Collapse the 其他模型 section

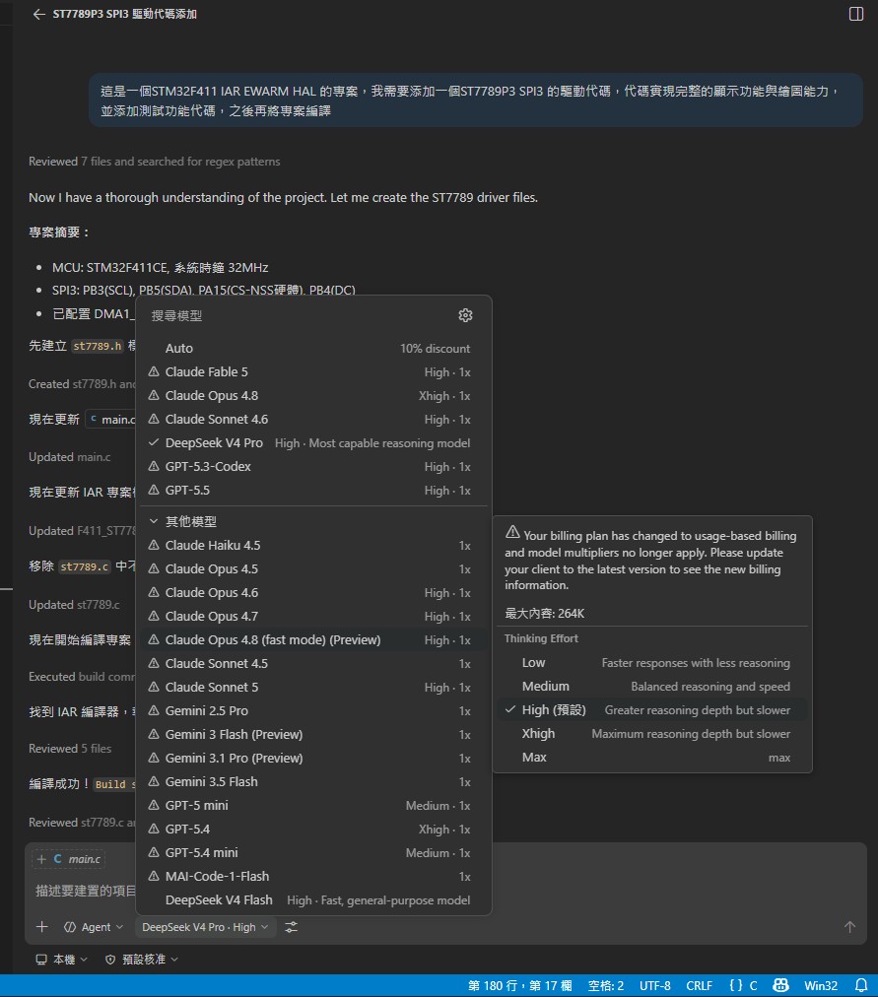pyautogui.click(x=184, y=521)
